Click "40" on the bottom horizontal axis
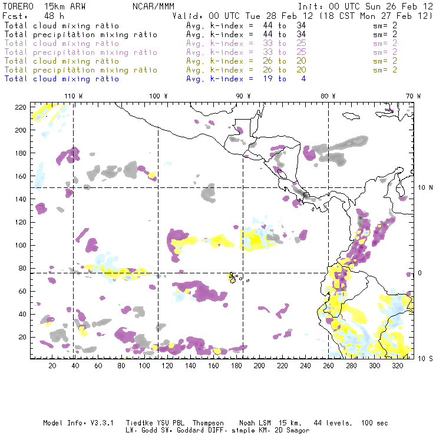This screenshot has width=436, height=436. (75, 366)
